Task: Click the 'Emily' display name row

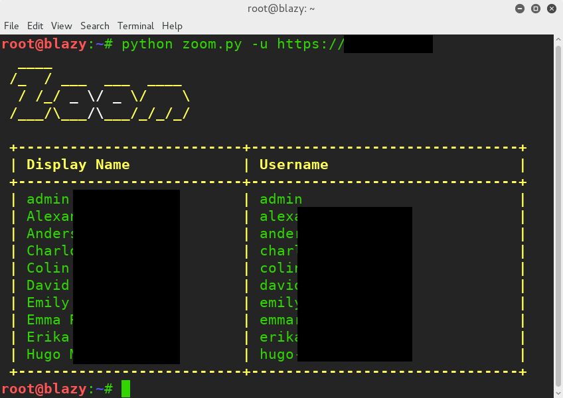Action: pyautogui.click(x=48, y=302)
